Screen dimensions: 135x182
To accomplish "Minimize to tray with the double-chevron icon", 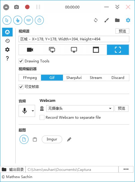I will [117, 7].
